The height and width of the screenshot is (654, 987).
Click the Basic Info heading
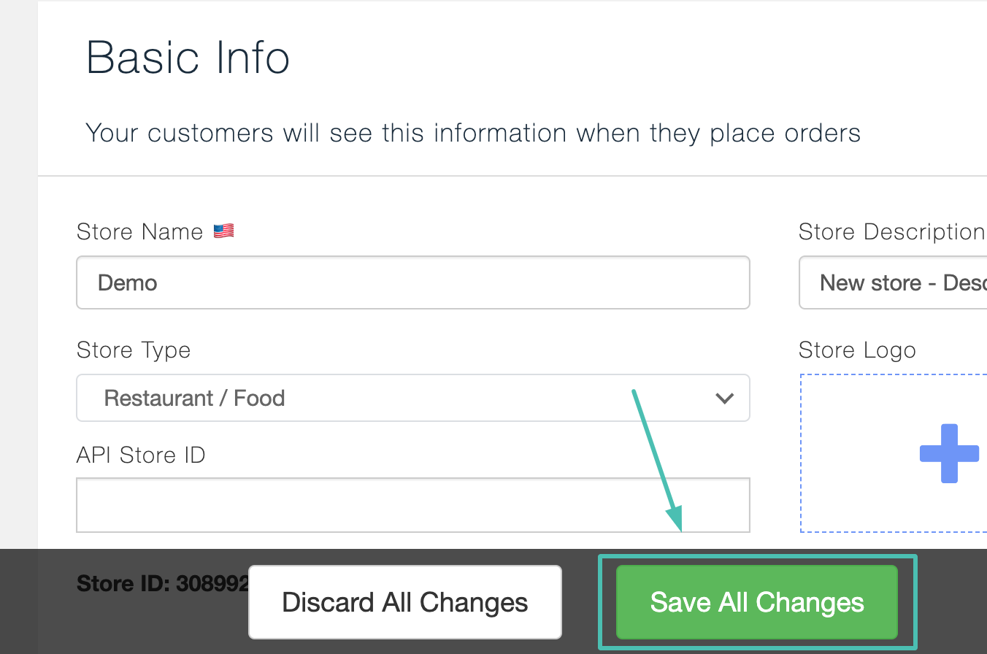(x=188, y=57)
